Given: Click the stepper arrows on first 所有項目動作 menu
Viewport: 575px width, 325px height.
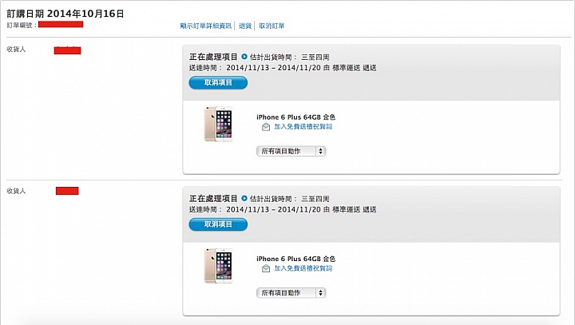Looking at the screenshot, I should point(321,151).
